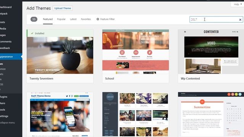Open the Help dropdown

[x=238, y=4]
